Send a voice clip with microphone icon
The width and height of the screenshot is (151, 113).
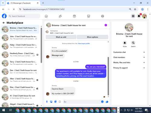[x=47, y=102]
